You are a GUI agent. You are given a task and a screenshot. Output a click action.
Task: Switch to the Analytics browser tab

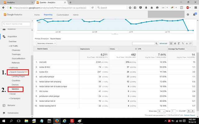pos(17,2)
